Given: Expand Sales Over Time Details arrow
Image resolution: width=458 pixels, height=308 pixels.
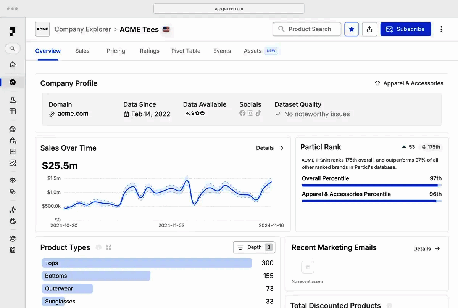Looking at the screenshot, I should click(x=270, y=148).
